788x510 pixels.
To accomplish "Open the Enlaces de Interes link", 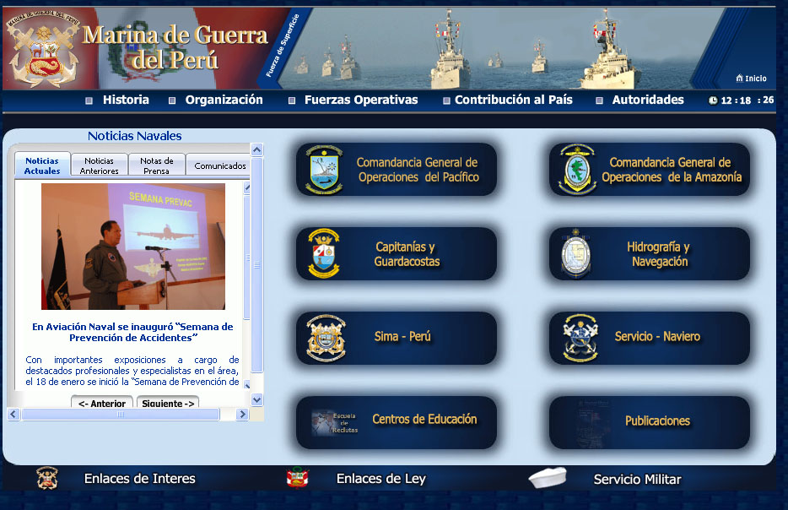I will click(x=140, y=478).
